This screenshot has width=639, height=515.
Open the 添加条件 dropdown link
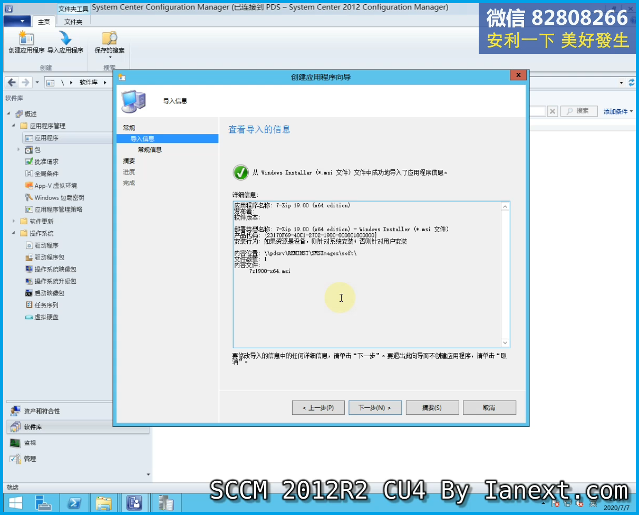click(x=618, y=111)
